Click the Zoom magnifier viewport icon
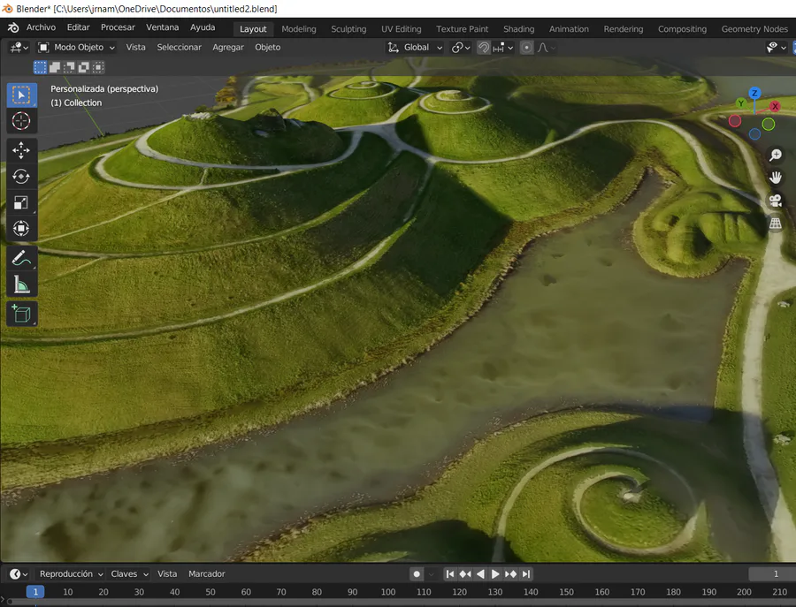This screenshot has height=607, width=796. (775, 156)
